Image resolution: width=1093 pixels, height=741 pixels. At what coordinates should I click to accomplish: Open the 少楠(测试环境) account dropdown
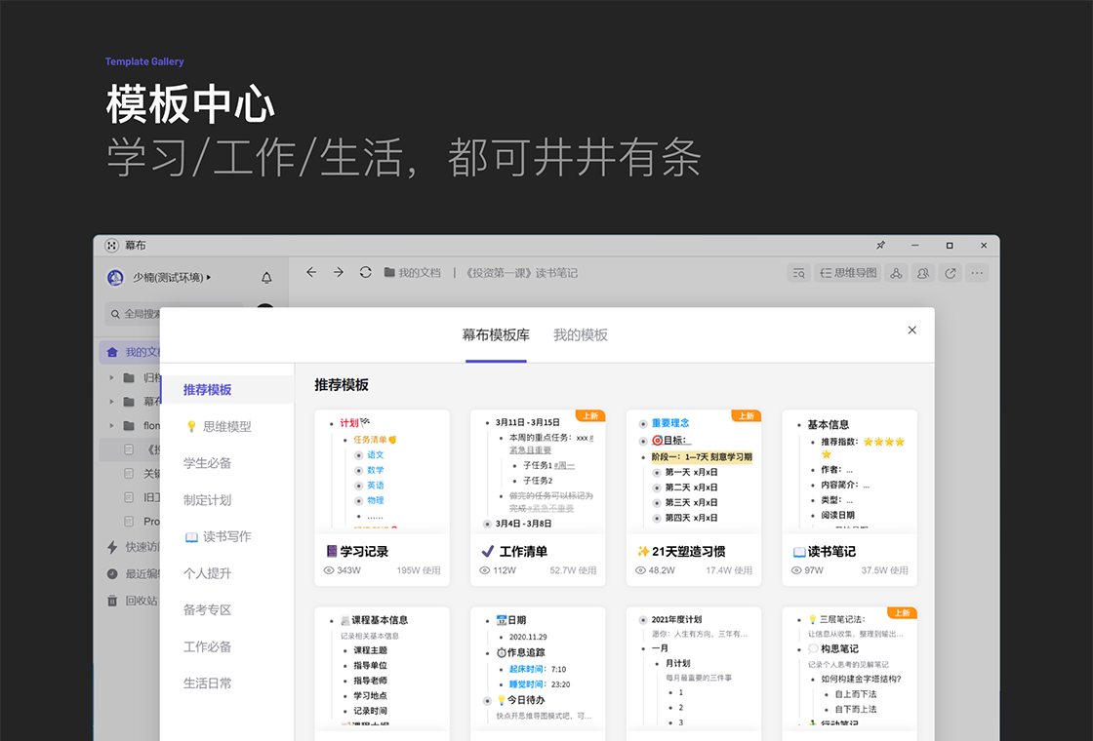[x=172, y=277]
